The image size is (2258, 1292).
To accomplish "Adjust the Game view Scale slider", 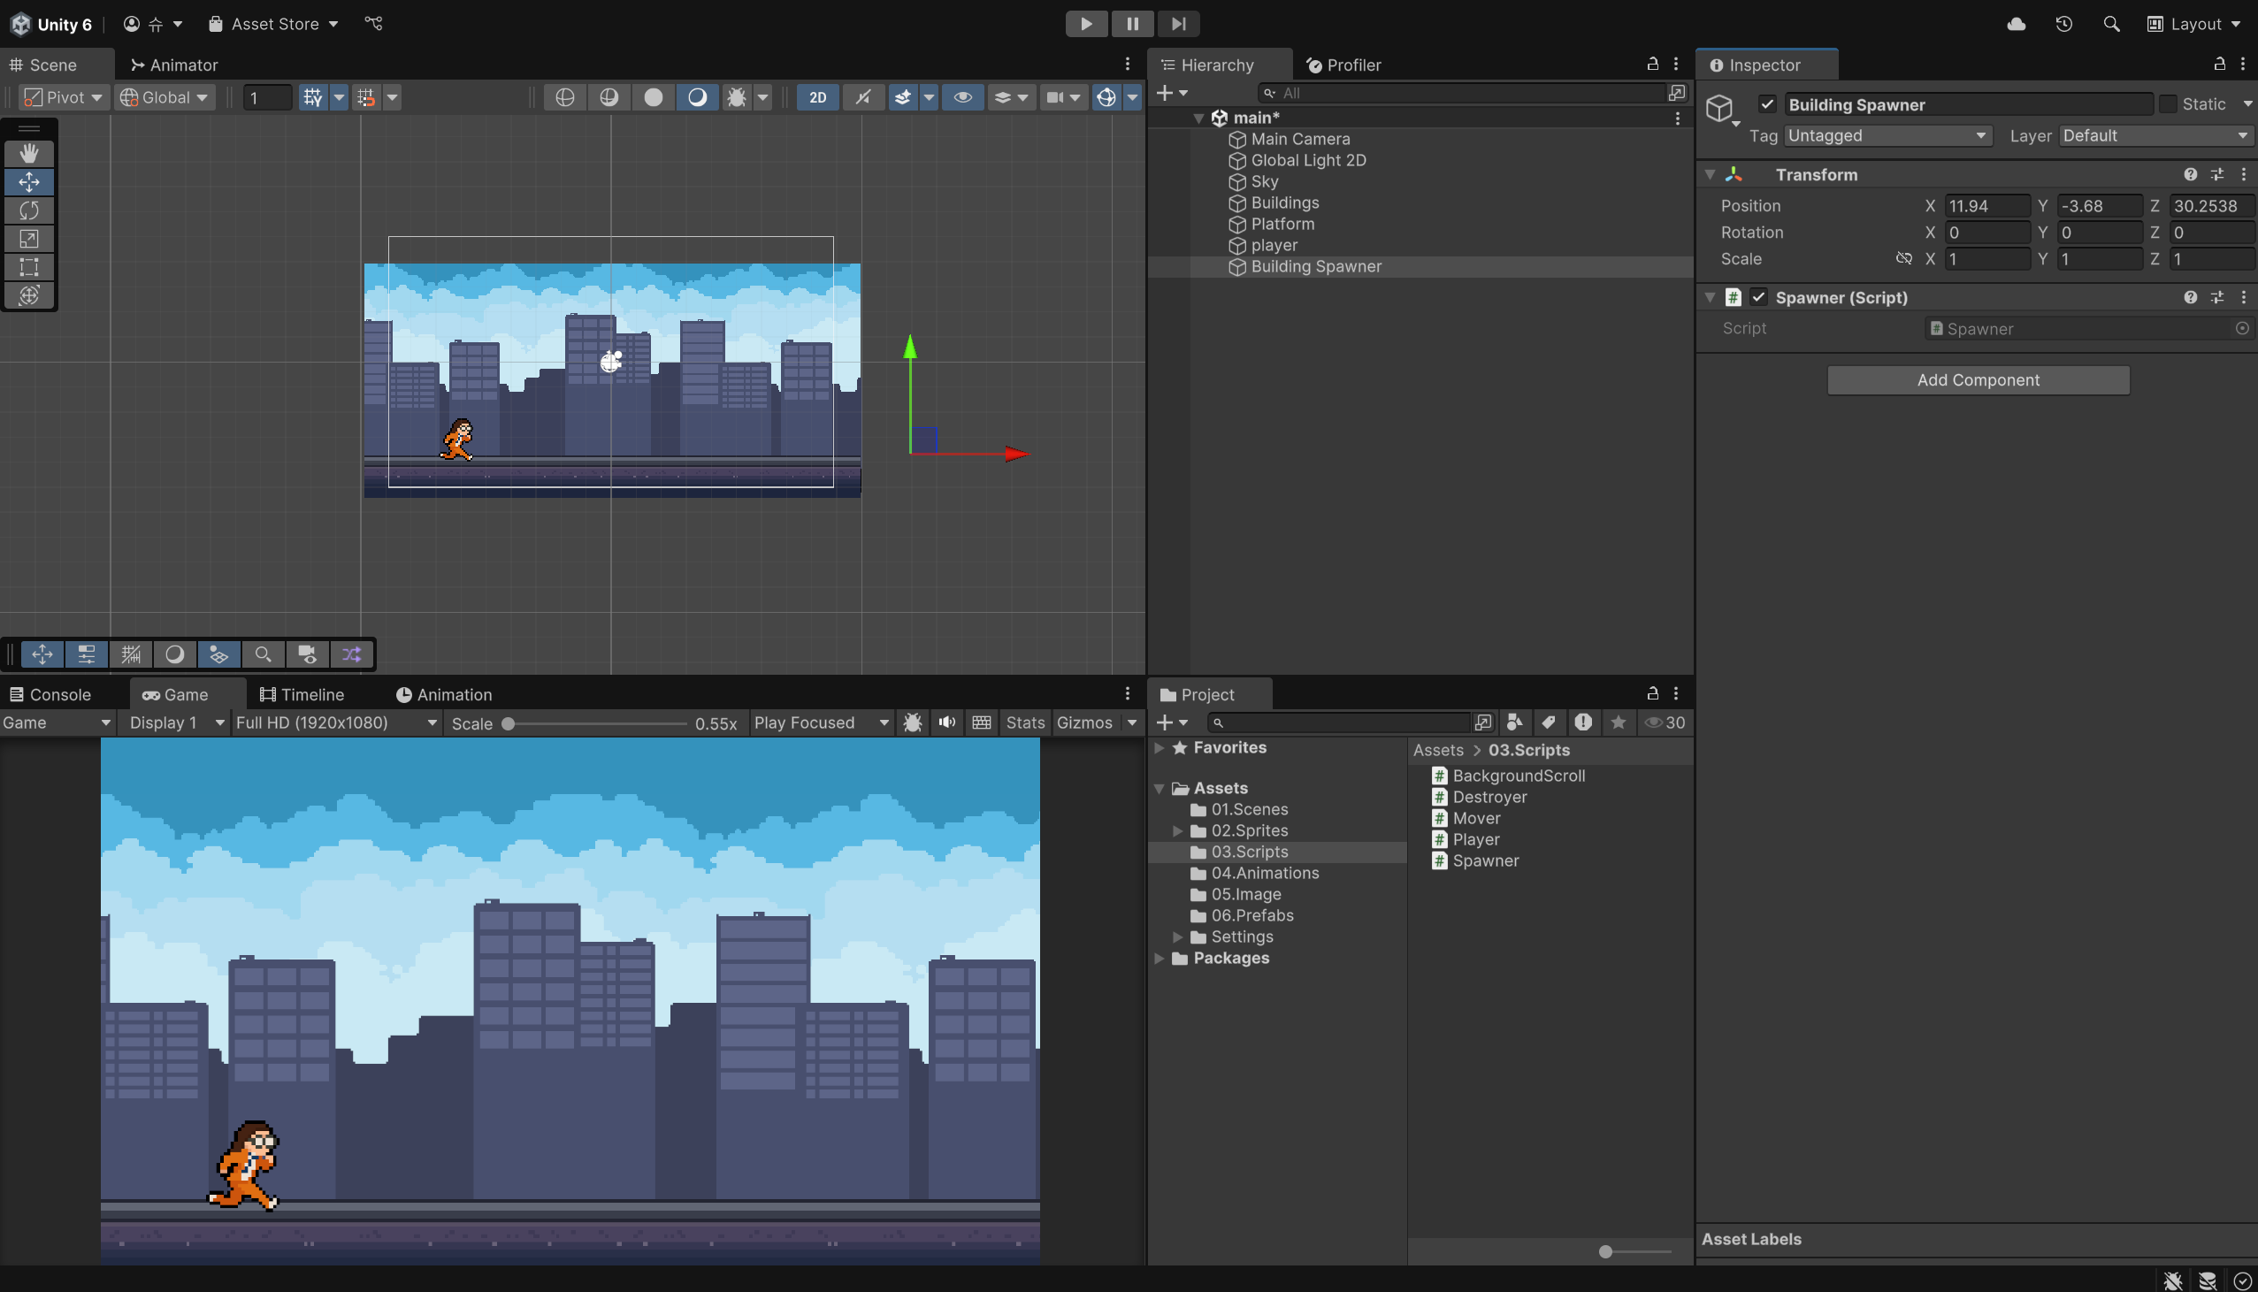I will coord(509,724).
